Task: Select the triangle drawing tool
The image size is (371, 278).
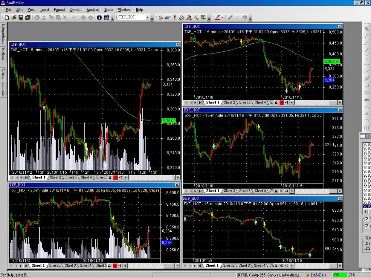Action: [x=367, y=107]
